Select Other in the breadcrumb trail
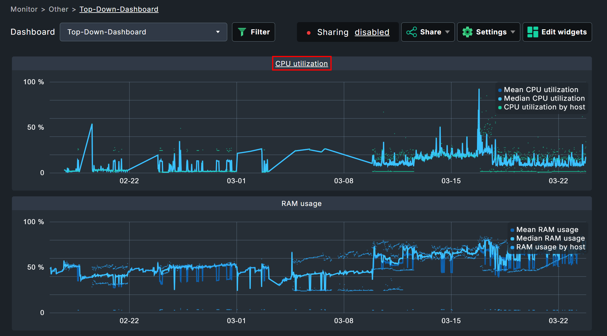The image size is (607, 336). pyautogui.click(x=59, y=9)
